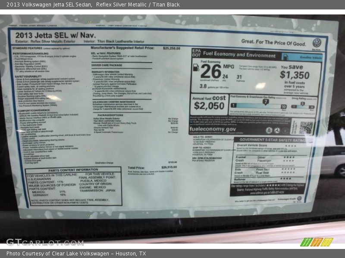Click the fueleconomy.gov text
Screen dimensions: 345x258
pyautogui.click(x=213, y=129)
